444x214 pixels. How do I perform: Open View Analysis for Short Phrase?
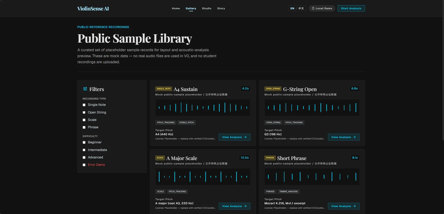click(x=344, y=206)
